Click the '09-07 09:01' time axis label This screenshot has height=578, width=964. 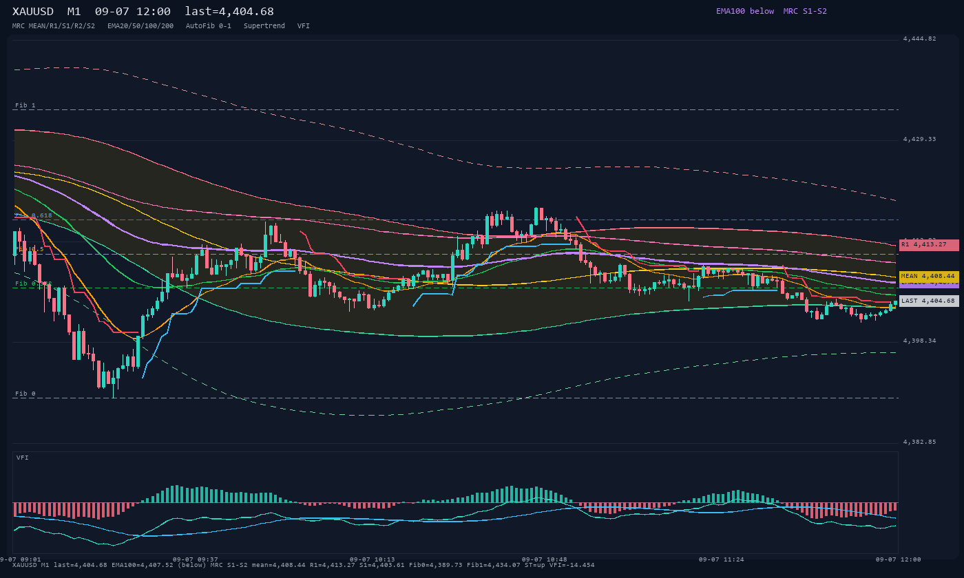click(x=19, y=559)
